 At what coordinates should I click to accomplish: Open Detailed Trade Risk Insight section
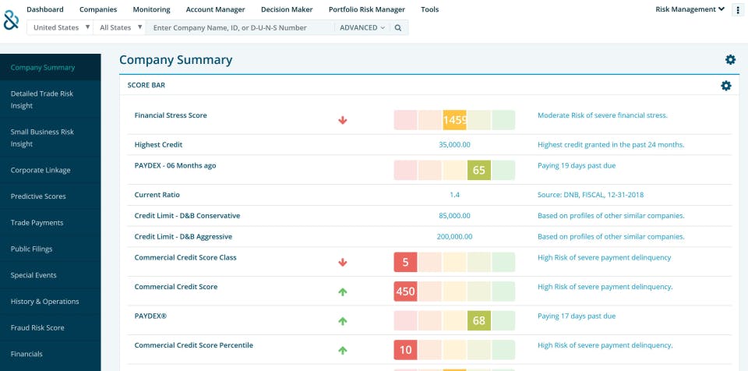[x=43, y=99]
